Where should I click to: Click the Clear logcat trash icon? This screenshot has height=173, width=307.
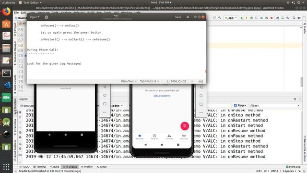click(20, 112)
